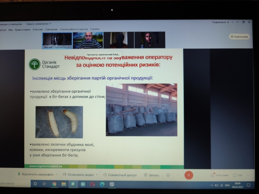Open Microsoft Edge from the taskbar
Screen dimensions: 259x194
coord(102,184)
